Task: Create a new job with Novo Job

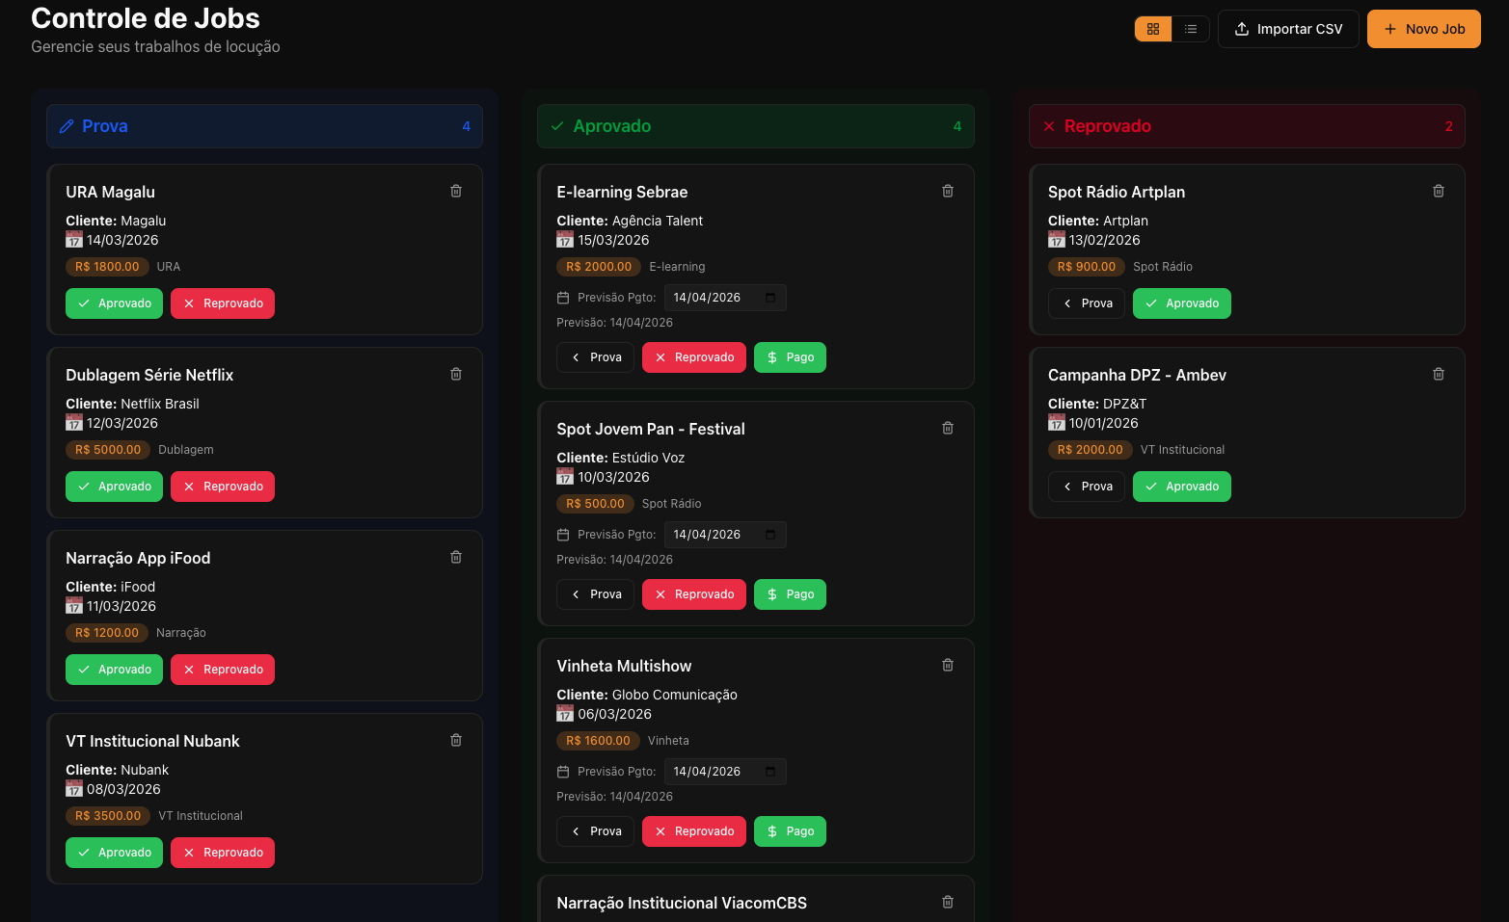Action: click(1423, 29)
